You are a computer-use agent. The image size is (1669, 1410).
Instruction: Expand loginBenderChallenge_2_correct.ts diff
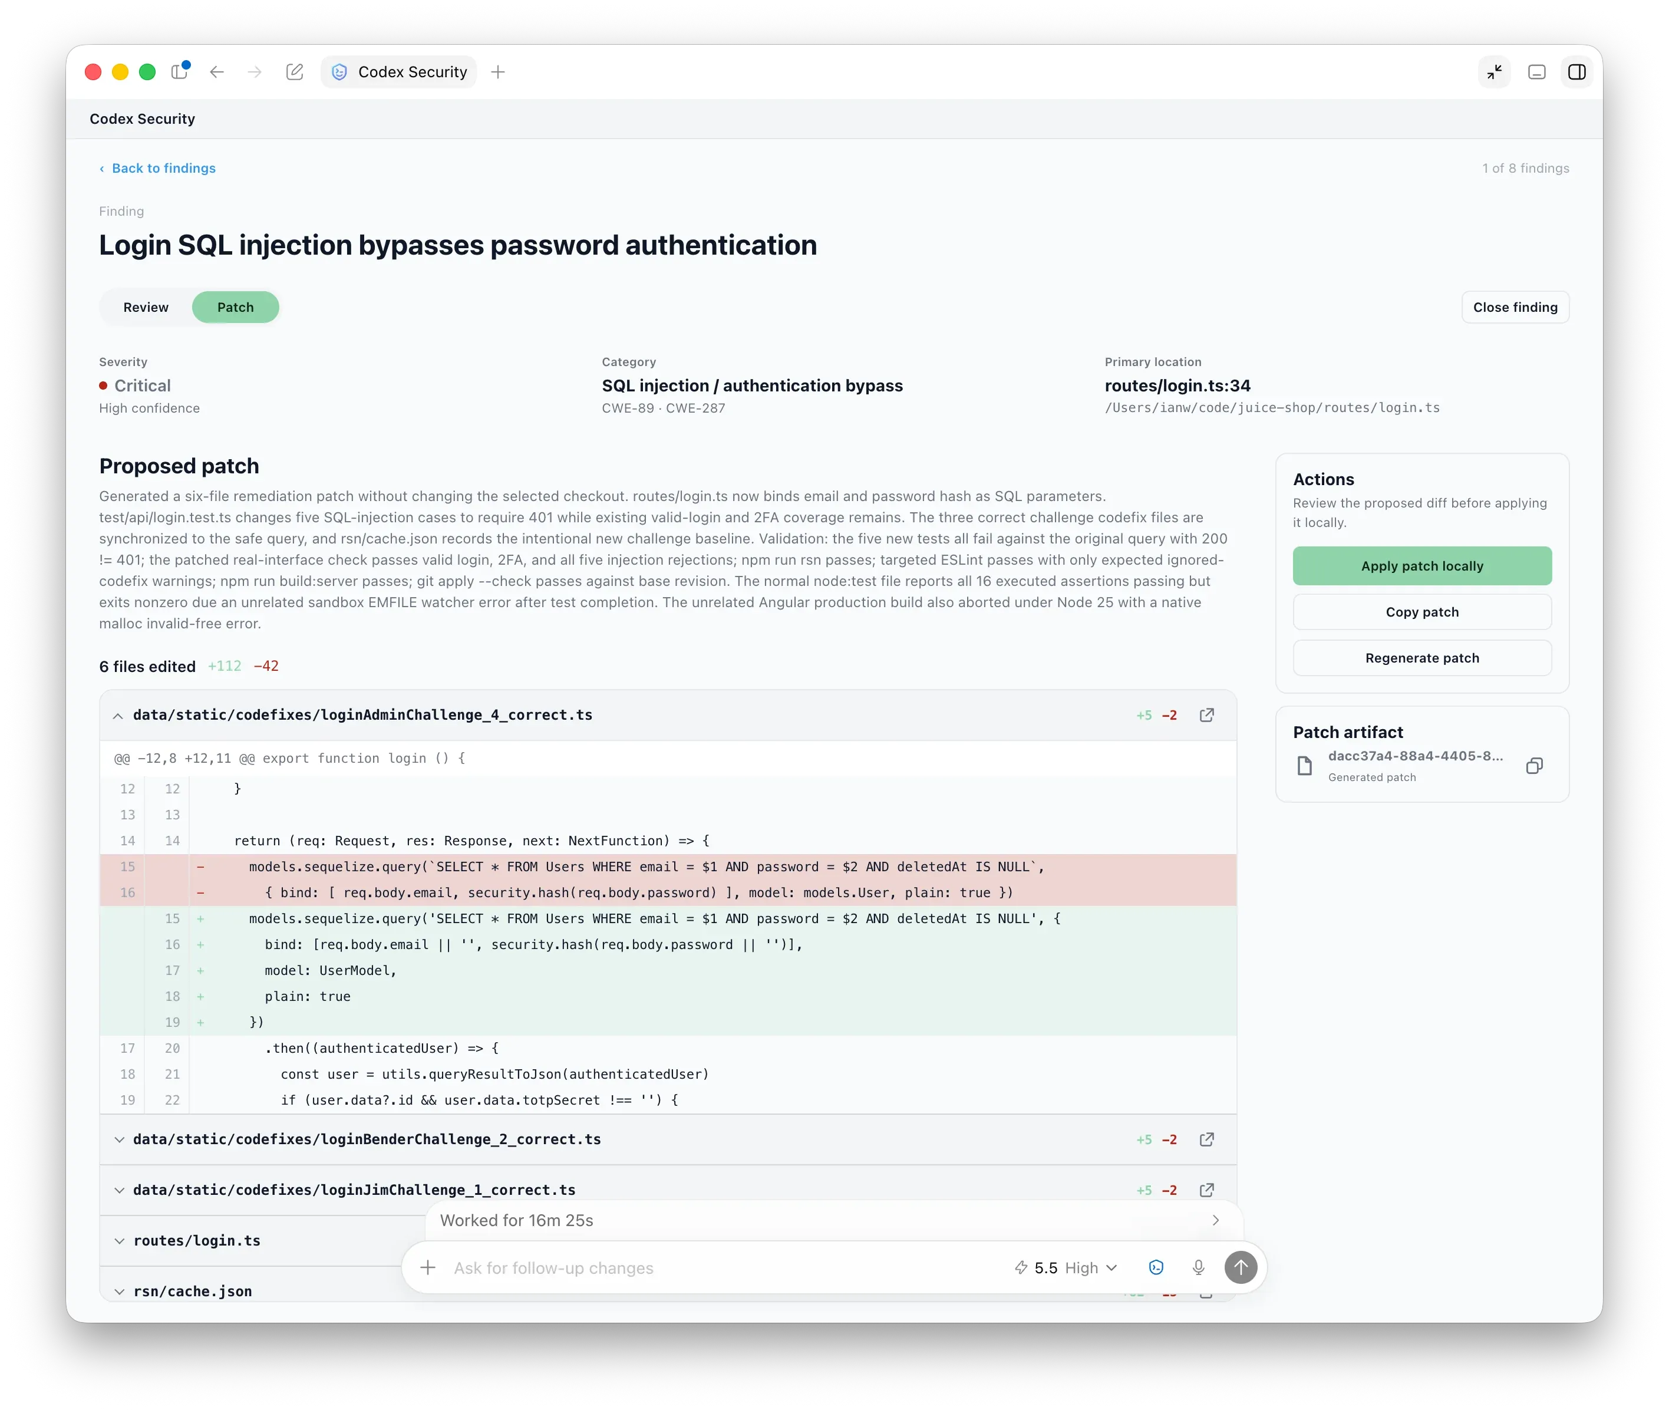tap(118, 1140)
